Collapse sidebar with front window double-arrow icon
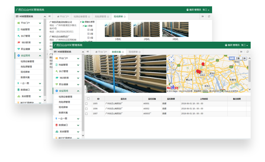This screenshot has height=162, width=265. pos(87,52)
